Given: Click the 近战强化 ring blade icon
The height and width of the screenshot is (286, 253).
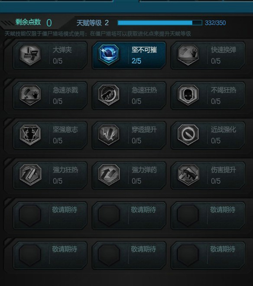Looking at the screenshot, I should [x=188, y=135].
